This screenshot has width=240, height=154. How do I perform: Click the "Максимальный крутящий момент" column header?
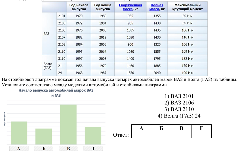(x=187, y=7)
